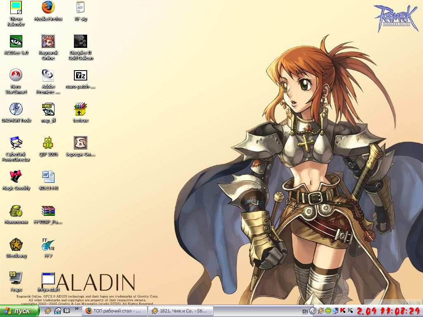Click the red taskbar clock display
Image resolution: width=423 pixels, height=317 pixels.
[x=388, y=311]
